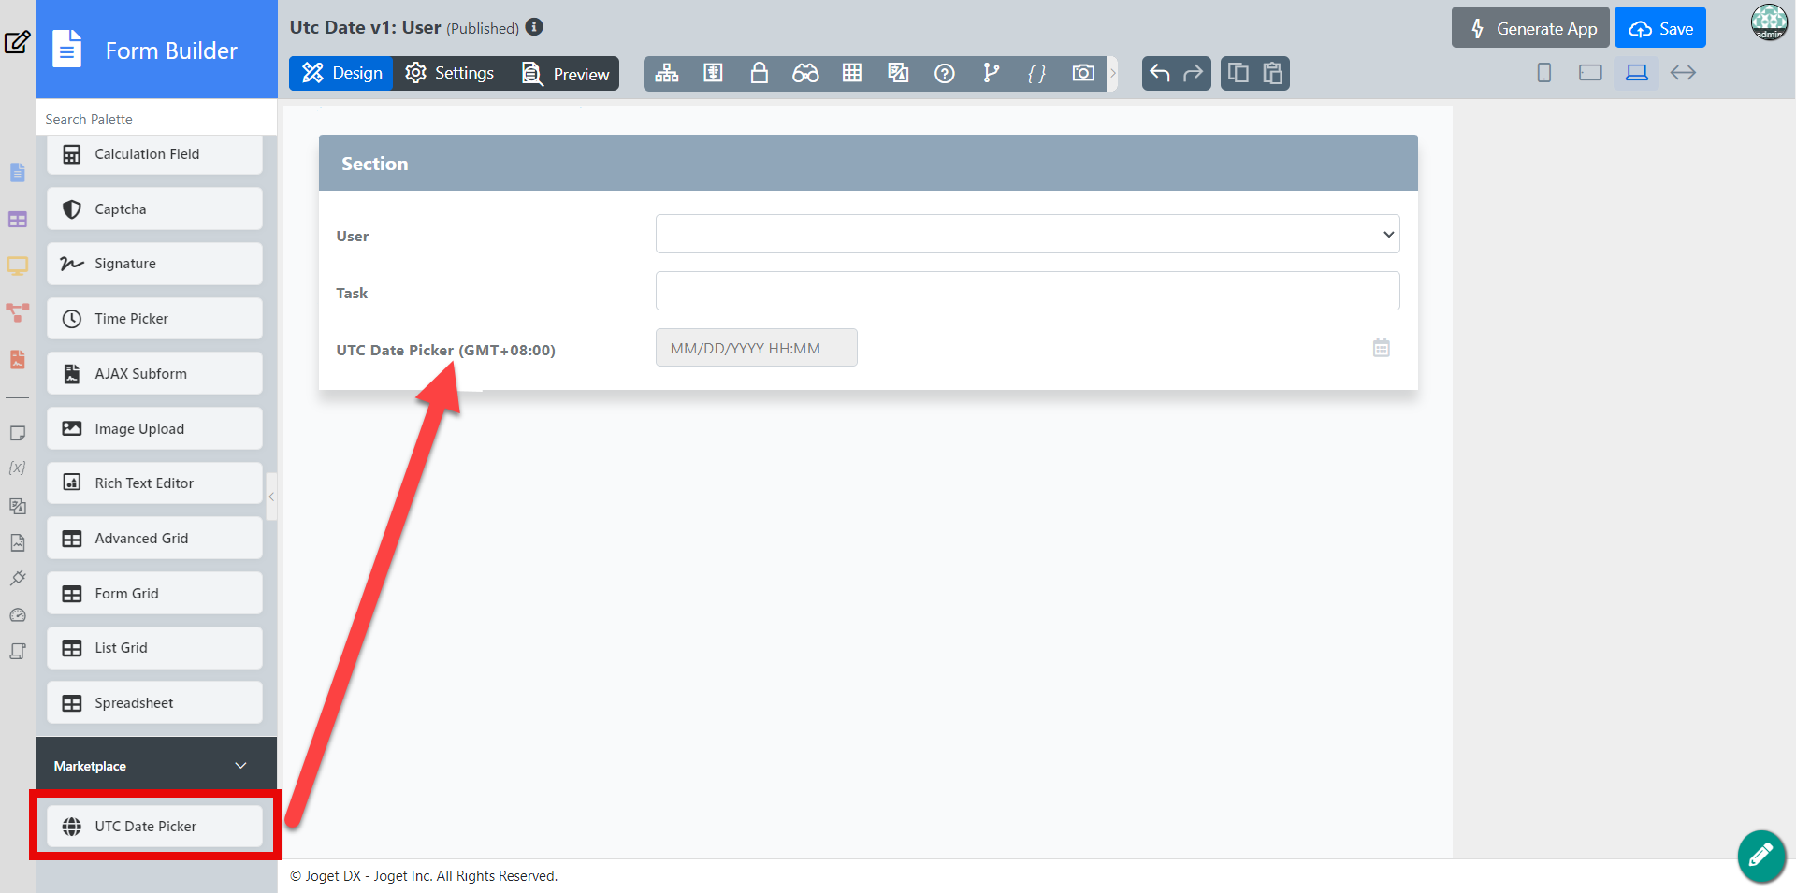Switch to desktop laptop view

(1637, 73)
